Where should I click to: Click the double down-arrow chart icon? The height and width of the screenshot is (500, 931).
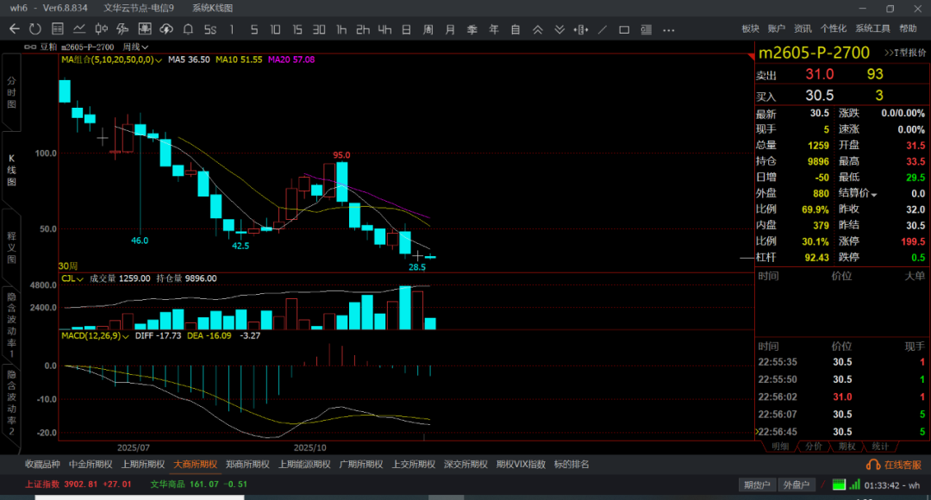[x=559, y=29]
